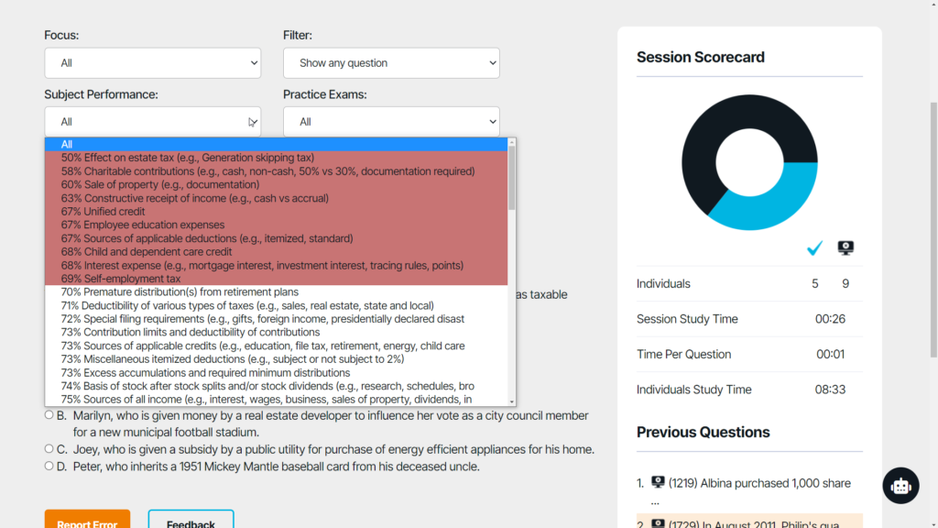Image resolution: width=938 pixels, height=528 pixels.
Task: Open the chatbot robot assistant icon
Action: [x=900, y=486]
